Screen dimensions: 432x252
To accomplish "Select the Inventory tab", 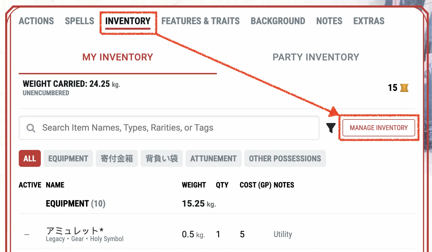I will (128, 21).
